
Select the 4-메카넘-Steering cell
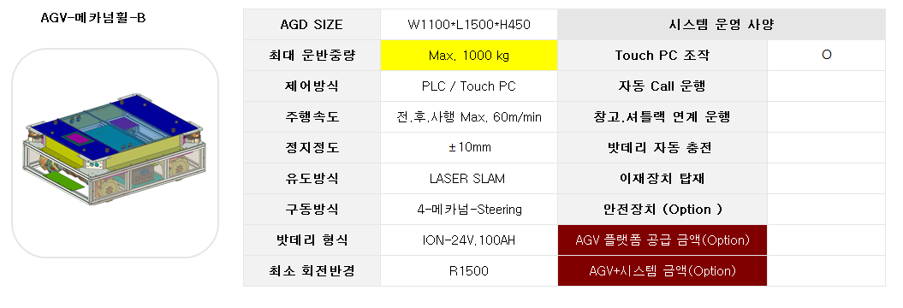coord(469,210)
